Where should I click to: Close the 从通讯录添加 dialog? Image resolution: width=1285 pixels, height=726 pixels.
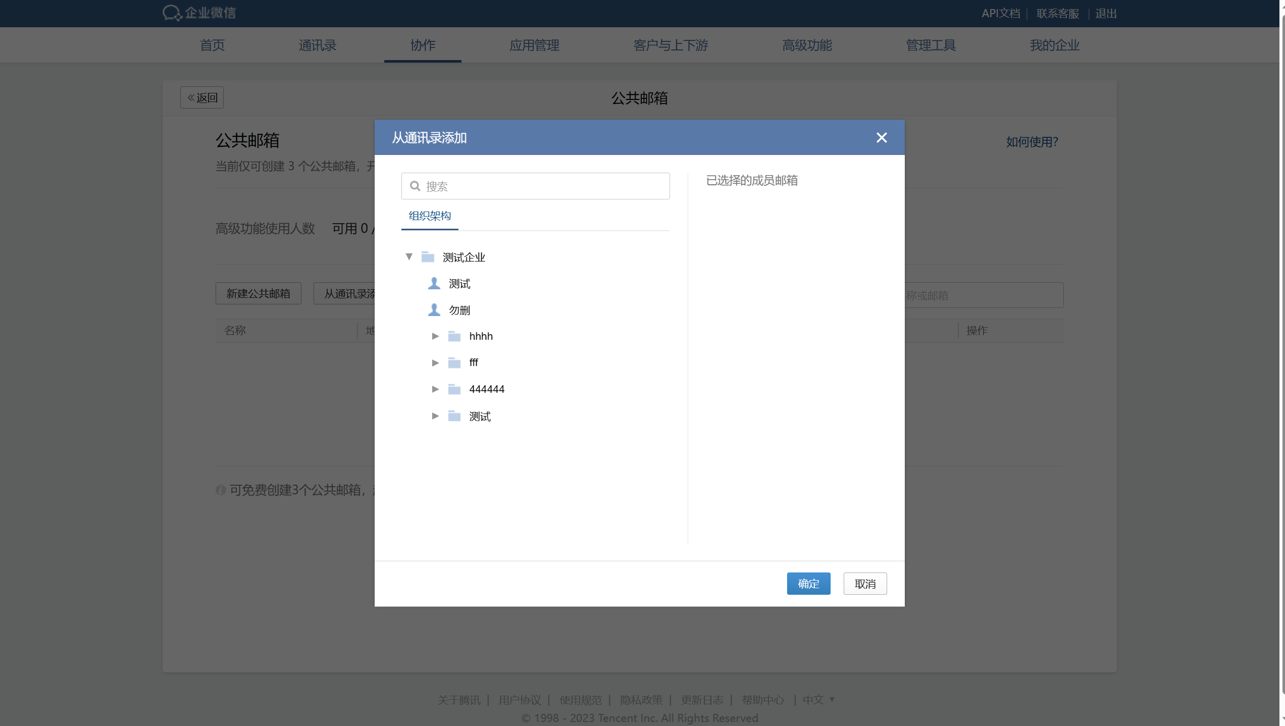881,137
